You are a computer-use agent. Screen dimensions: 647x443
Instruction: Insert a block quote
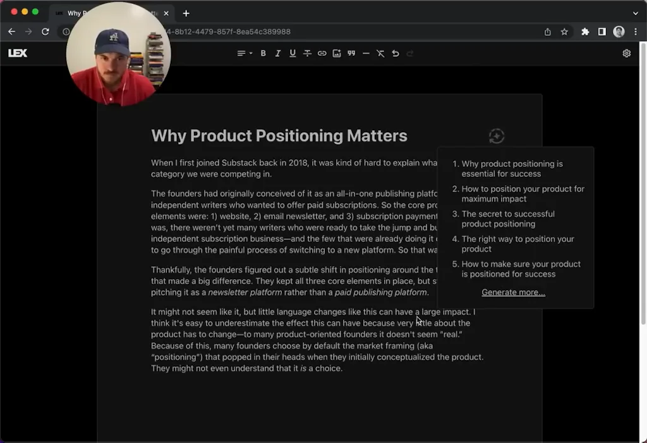(x=351, y=54)
